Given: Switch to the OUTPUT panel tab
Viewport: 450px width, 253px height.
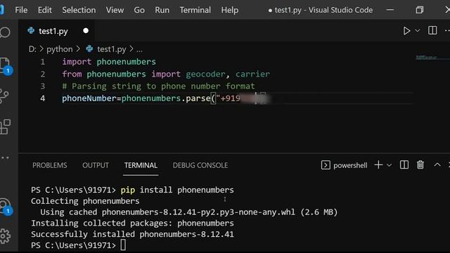Looking at the screenshot, I should pyautogui.click(x=96, y=165).
